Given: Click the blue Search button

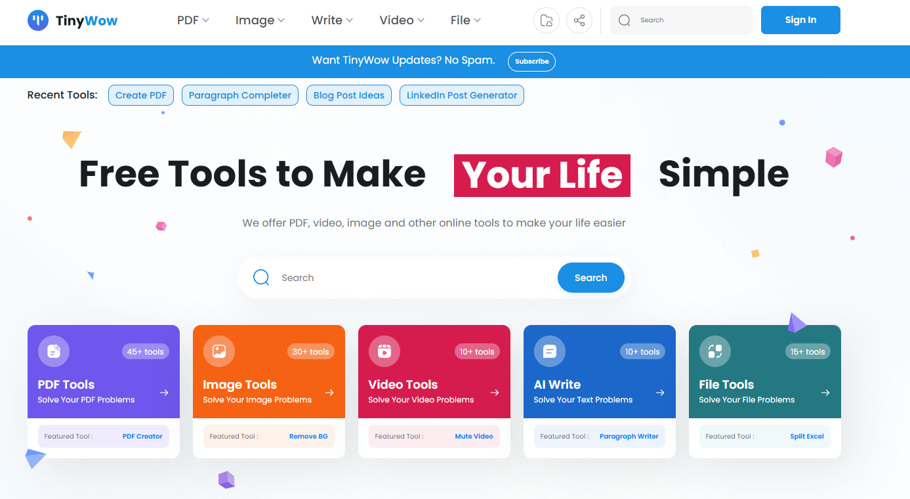Looking at the screenshot, I should (590, 278).
